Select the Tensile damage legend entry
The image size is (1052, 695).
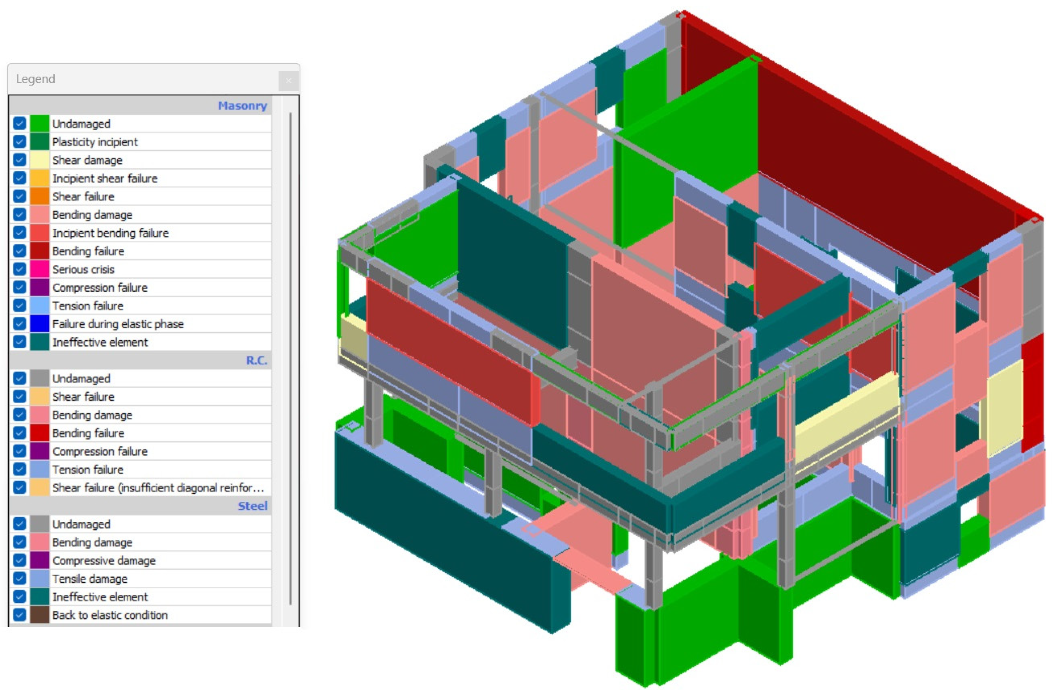(89, 578)
